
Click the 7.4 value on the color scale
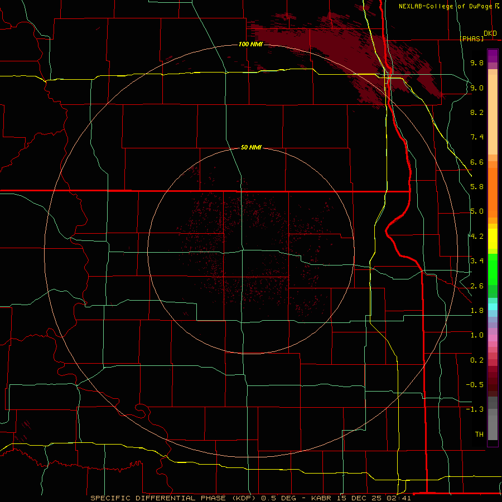click(x=477, y=137)
